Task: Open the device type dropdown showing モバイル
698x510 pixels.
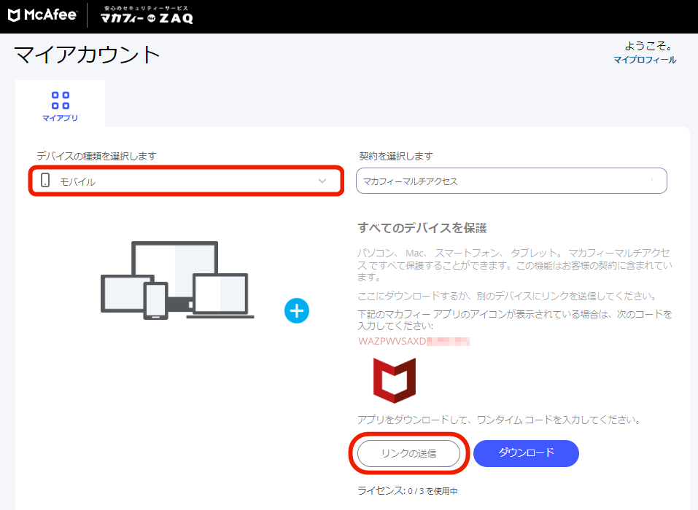Action: 186,181
